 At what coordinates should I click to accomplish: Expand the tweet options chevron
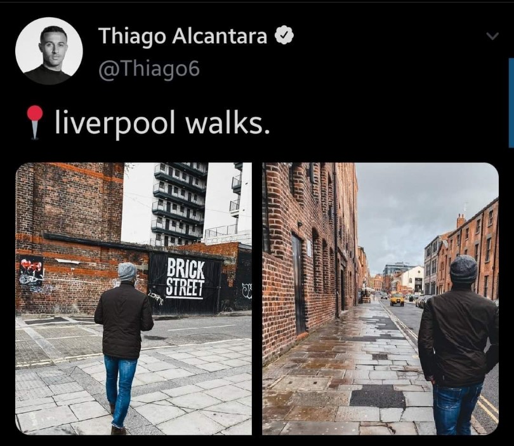[492, 36]
